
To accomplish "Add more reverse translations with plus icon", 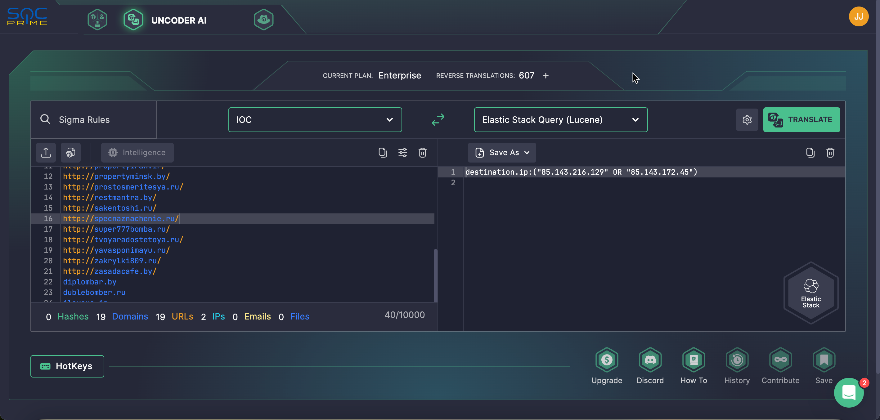I will click(x=546, y=75).
